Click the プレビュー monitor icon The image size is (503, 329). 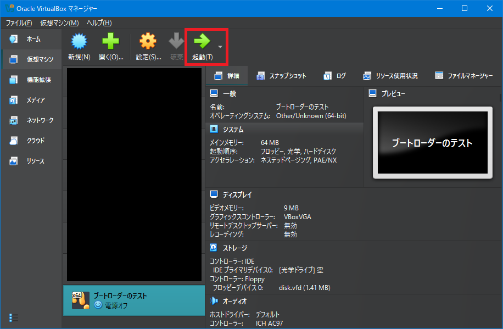(372, 93)
